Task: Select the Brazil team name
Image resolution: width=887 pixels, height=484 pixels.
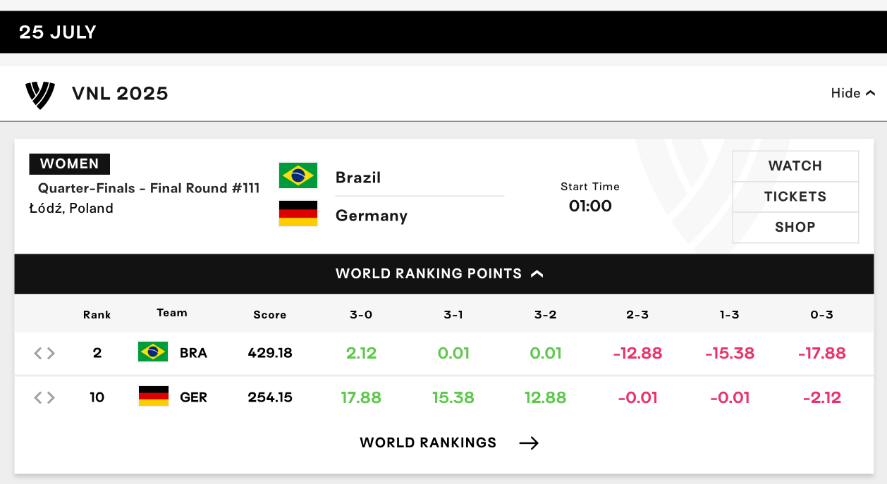Action: [x=358, y=178]
